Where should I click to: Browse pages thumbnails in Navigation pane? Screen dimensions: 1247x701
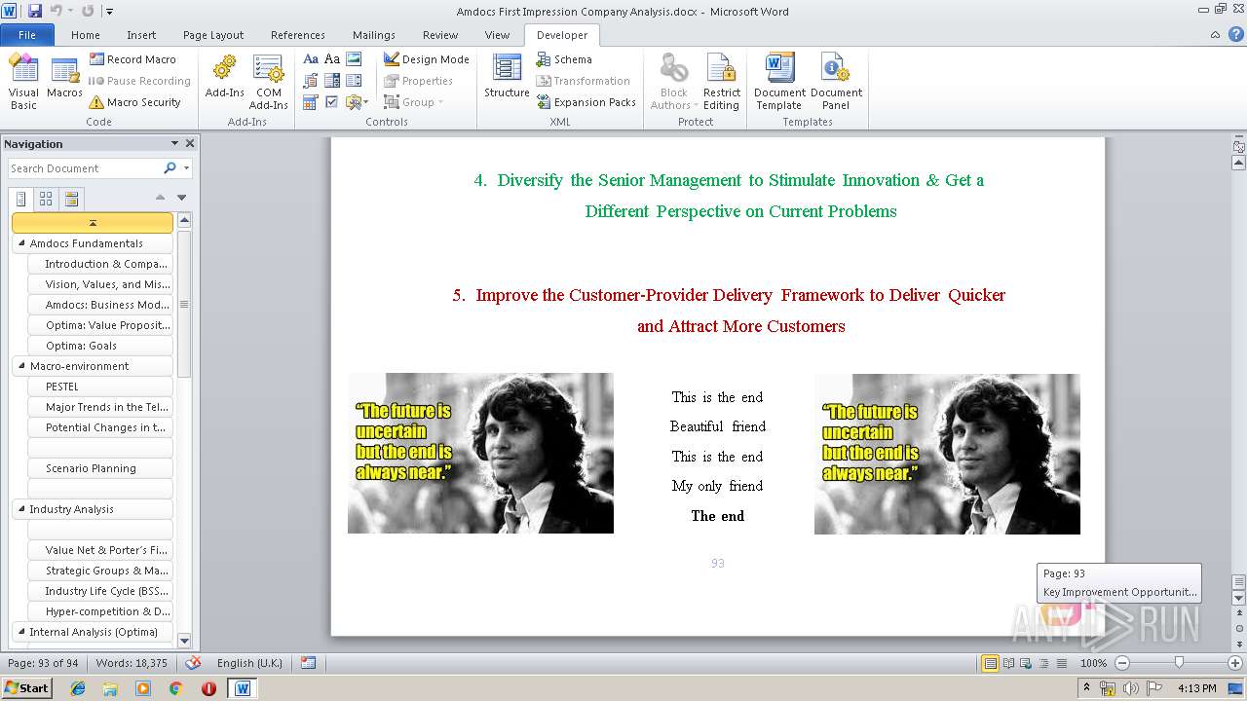click(x=46, y=199)
